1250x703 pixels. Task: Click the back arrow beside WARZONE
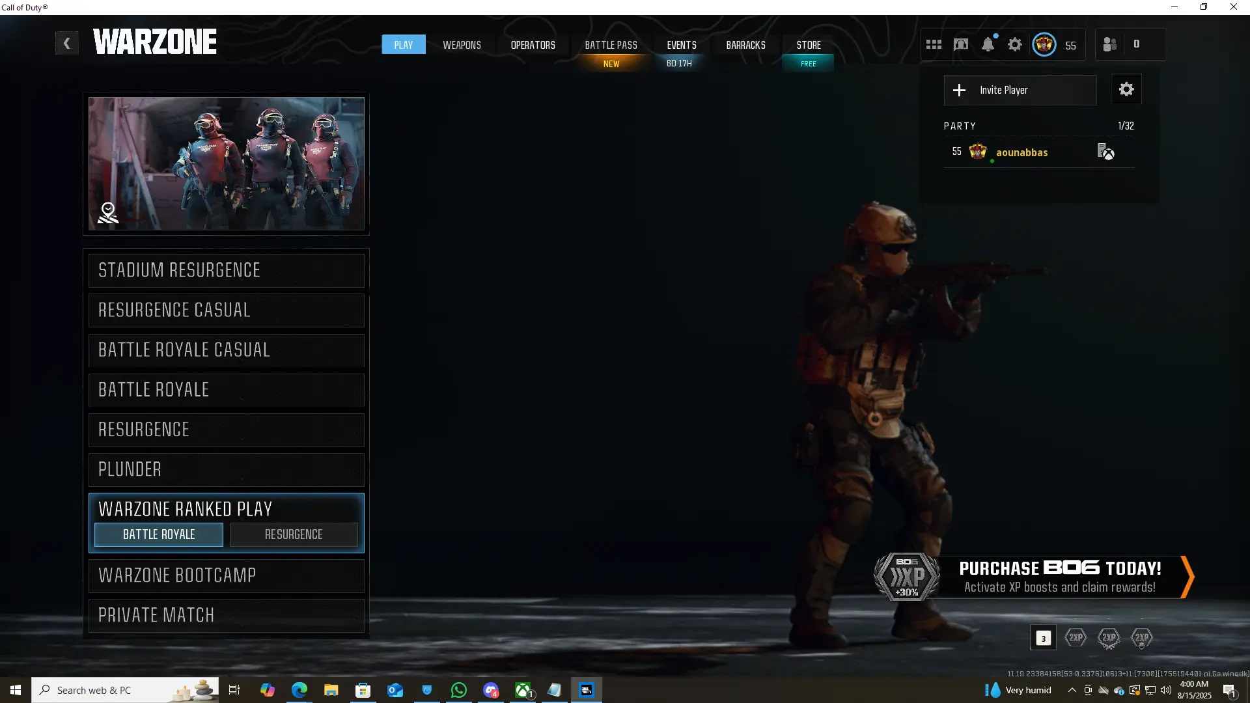pyautogui.click(x=66, y=44)
